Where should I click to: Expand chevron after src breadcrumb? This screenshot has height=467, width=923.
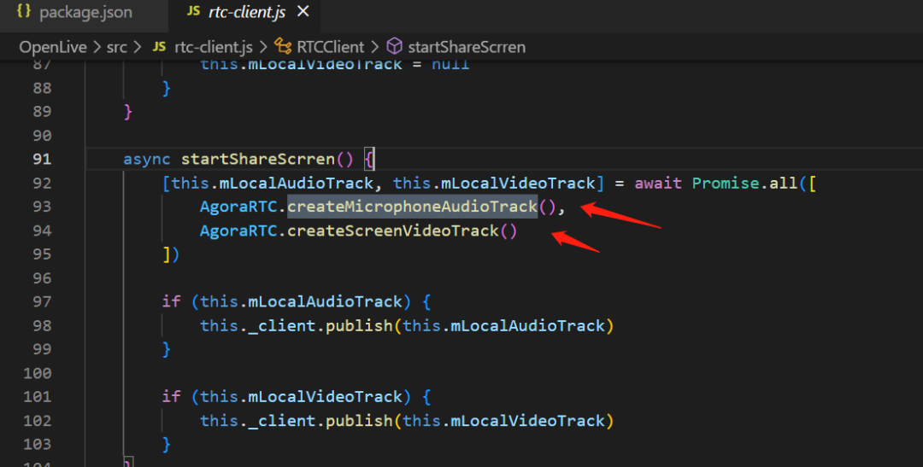[137, 47]
